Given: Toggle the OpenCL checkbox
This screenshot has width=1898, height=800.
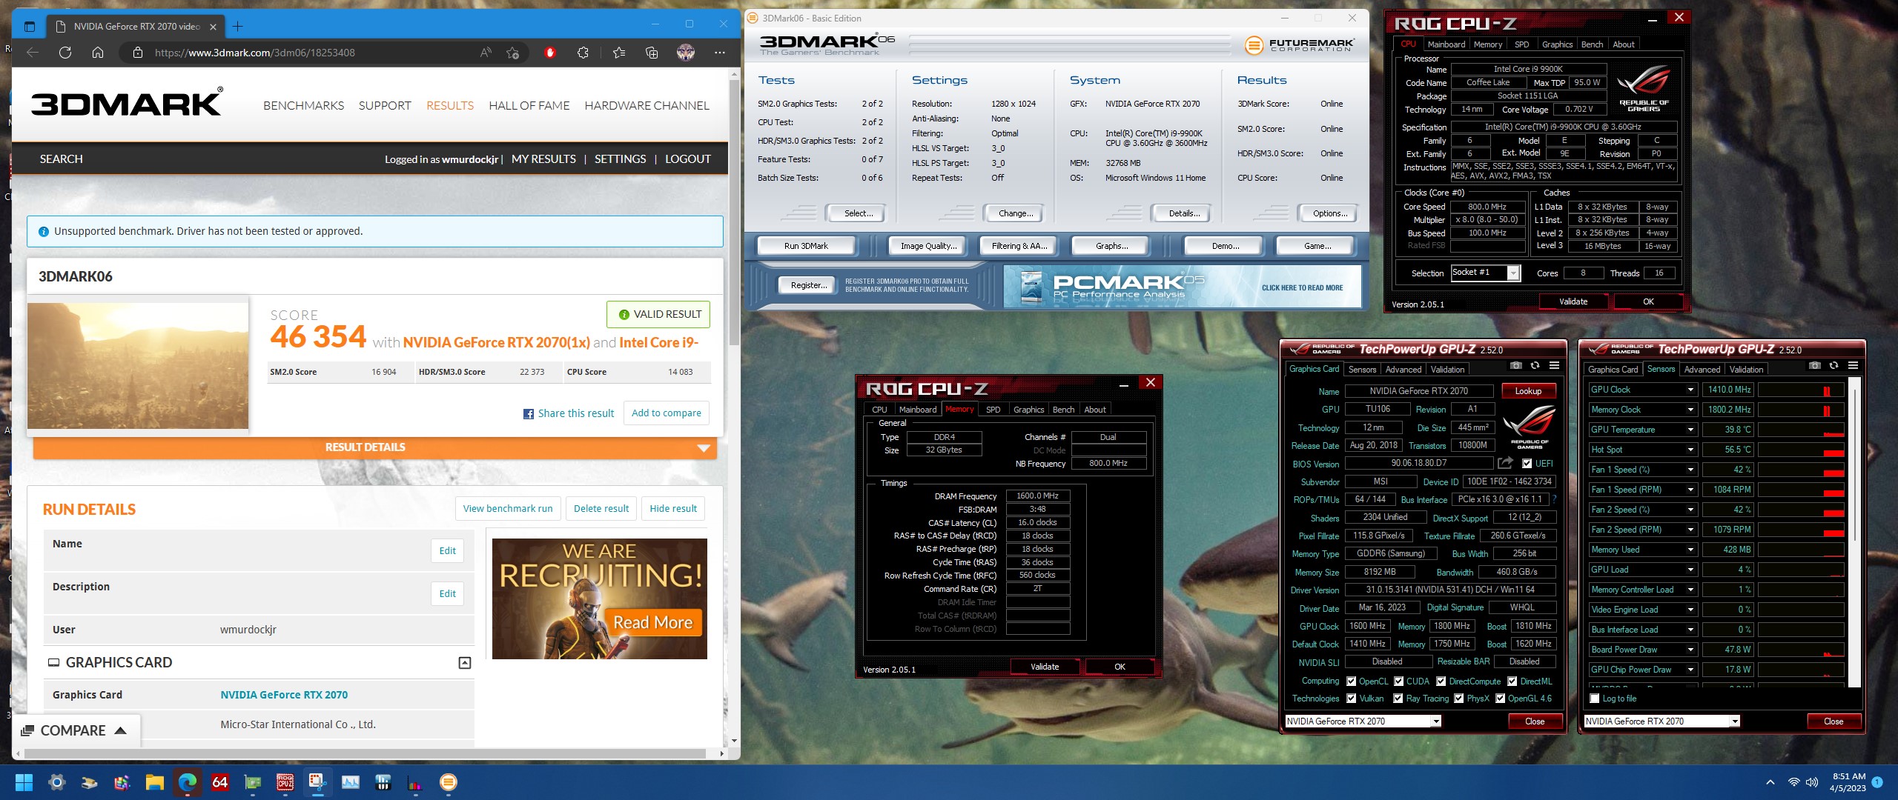Looking at the screenshot, I should pyautogui.click(x=1352, y=681).
